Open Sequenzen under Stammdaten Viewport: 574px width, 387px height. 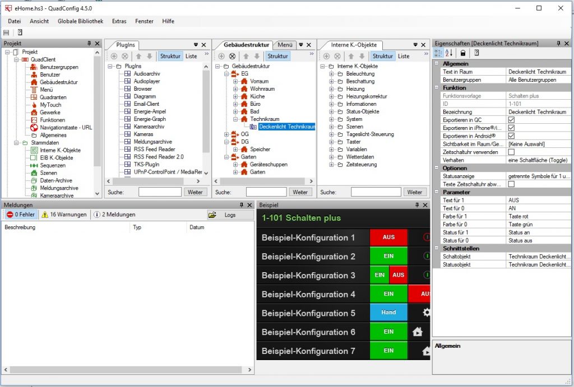pos(53,165)
